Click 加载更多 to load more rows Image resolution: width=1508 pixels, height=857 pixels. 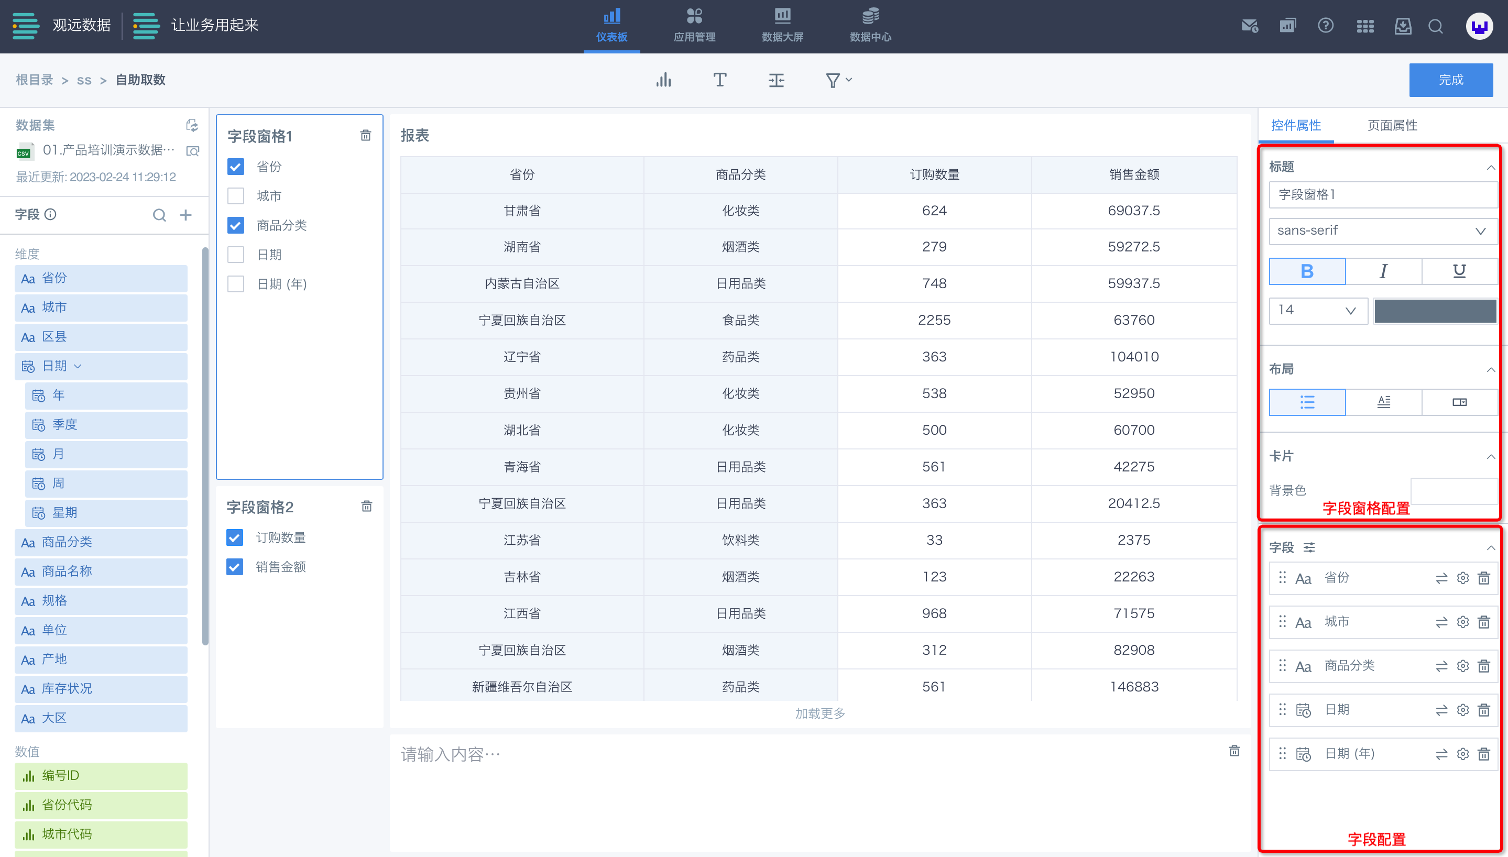click(819, 713)
